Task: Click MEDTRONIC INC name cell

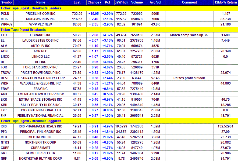Action: 41,137
